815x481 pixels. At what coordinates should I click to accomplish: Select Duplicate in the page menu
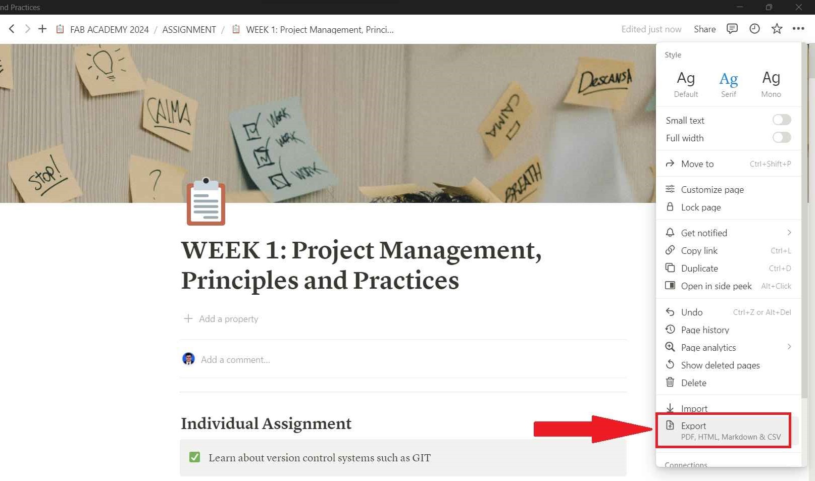click(x=728, y=268)
